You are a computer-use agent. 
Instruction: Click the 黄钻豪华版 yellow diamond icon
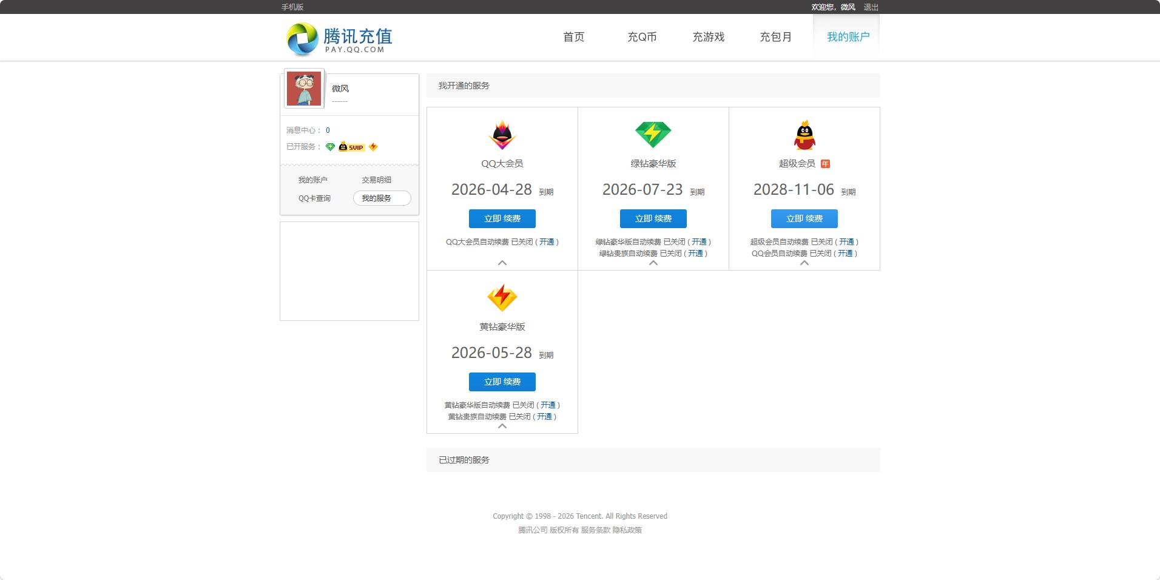(502, 297)
